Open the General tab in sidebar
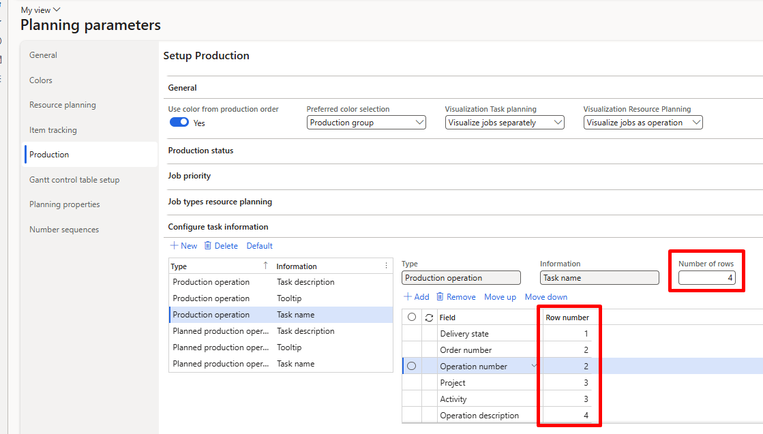The width and height of the screenshot is (763, 434). tap(91, 55)
